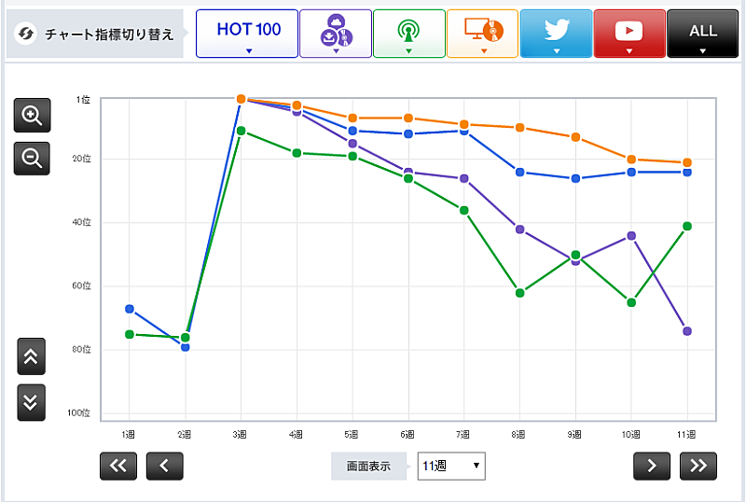Go to next week with right arrow
Viewport: 746px width, 502px height.
[652, 467]
